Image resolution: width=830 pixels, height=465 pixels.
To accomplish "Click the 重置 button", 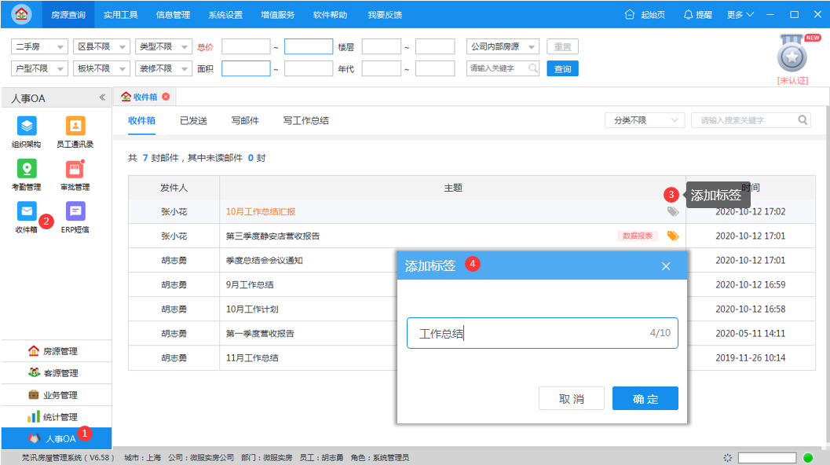I will tap(563, 46).
